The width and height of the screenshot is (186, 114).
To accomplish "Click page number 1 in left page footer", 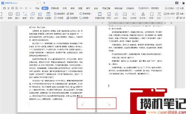I will [82, 105].
